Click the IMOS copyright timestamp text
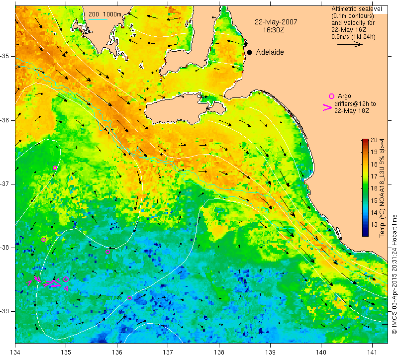 394,274
